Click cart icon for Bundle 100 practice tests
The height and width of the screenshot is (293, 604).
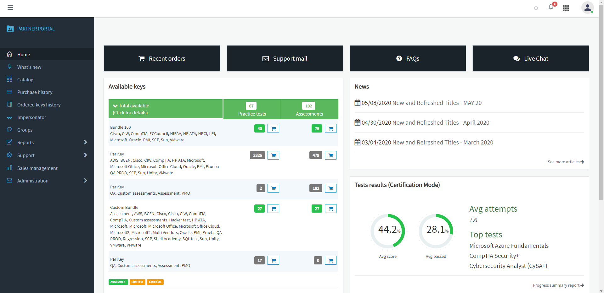[273, 128]
